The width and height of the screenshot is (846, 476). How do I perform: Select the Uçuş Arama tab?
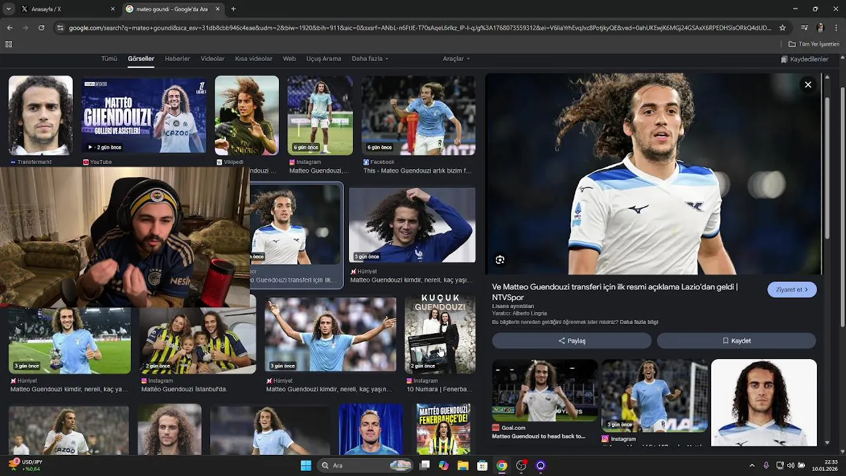click(324, 59)
